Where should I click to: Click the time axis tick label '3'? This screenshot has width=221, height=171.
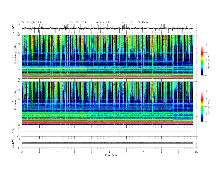pos(74,152)
